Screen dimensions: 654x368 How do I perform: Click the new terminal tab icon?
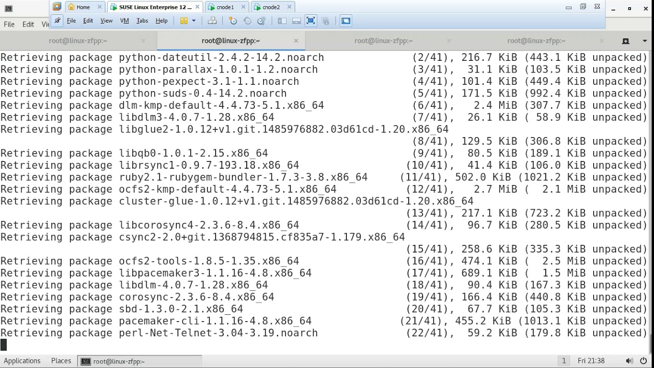pyautogui.click(x=625, y=41)
